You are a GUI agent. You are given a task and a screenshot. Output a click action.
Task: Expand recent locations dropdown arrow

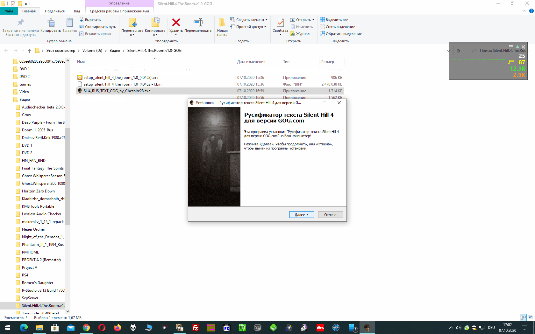pos(23,51)
